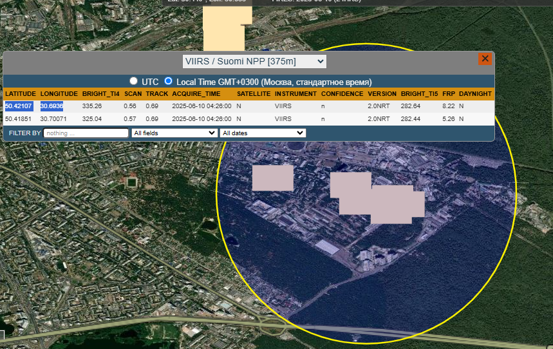Viewport: 553px width, 349px height.
Task: Click the DAYNIGHT column header
Action: [475, 94]
